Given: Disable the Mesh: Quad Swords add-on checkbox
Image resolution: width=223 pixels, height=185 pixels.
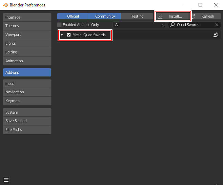Looking at the screenshot, I should coord(69,35).
